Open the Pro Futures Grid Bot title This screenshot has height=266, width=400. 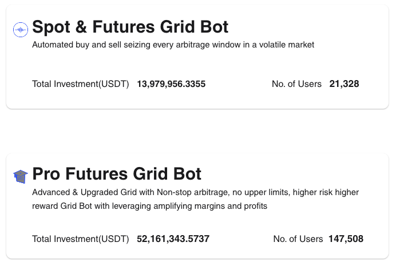117,174
